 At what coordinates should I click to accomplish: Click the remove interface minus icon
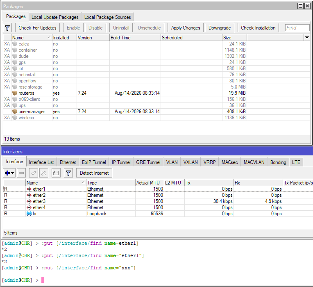[x=21, y=173]
